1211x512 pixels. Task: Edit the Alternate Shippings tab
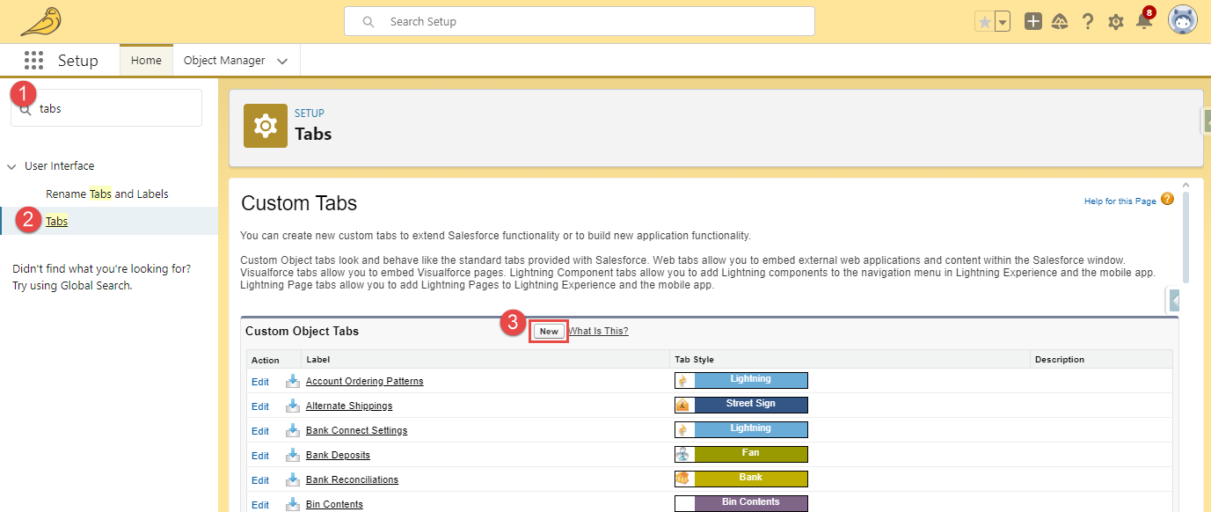coord(260,406)
